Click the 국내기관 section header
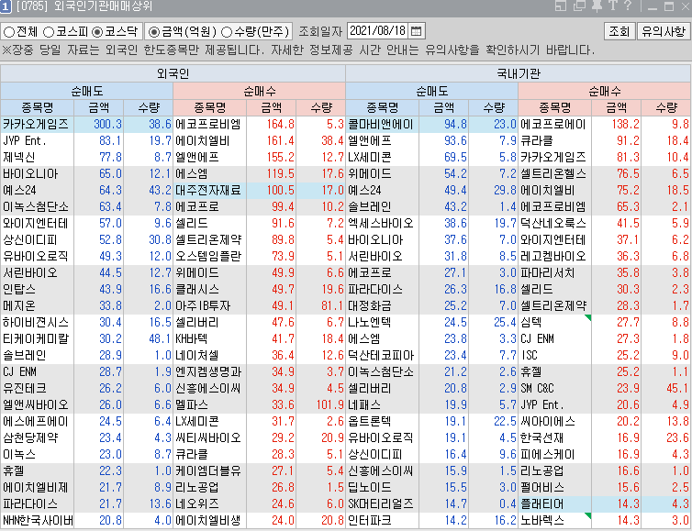 click(x=519, y=73)
